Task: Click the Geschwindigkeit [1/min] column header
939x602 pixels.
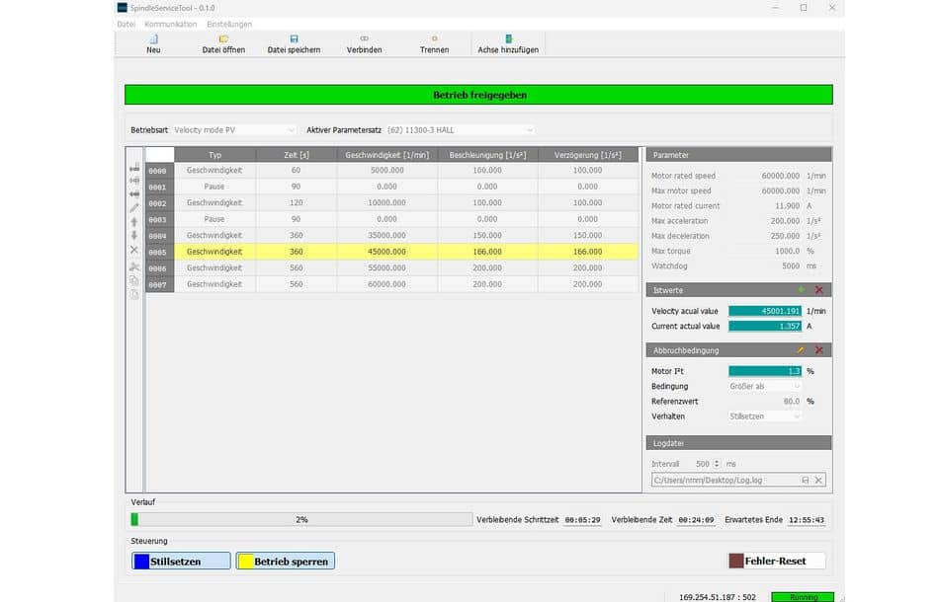Action: point(386,155)
